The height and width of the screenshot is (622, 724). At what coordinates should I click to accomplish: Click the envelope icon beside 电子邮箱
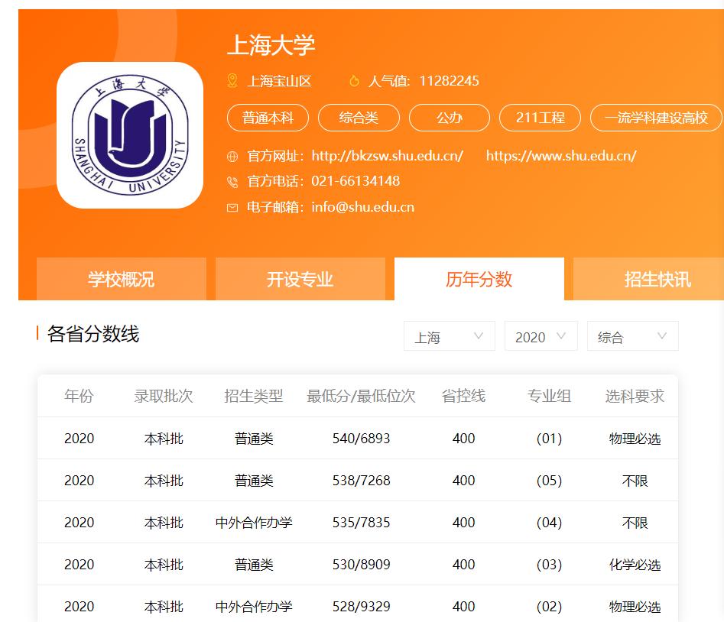[231, 207]
